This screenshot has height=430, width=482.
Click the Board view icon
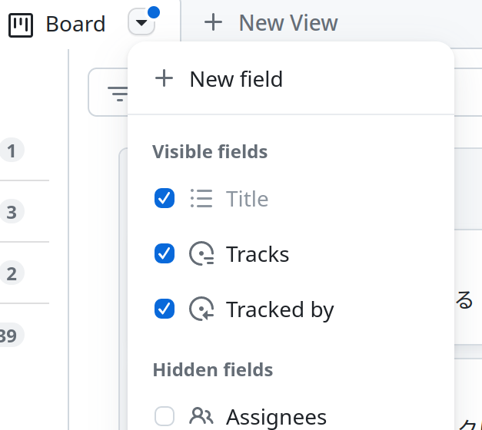[21, 25]
